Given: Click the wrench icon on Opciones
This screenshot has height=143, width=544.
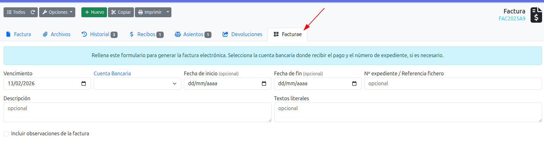Looking at the screenshot, I should click(x=45, y=12).
